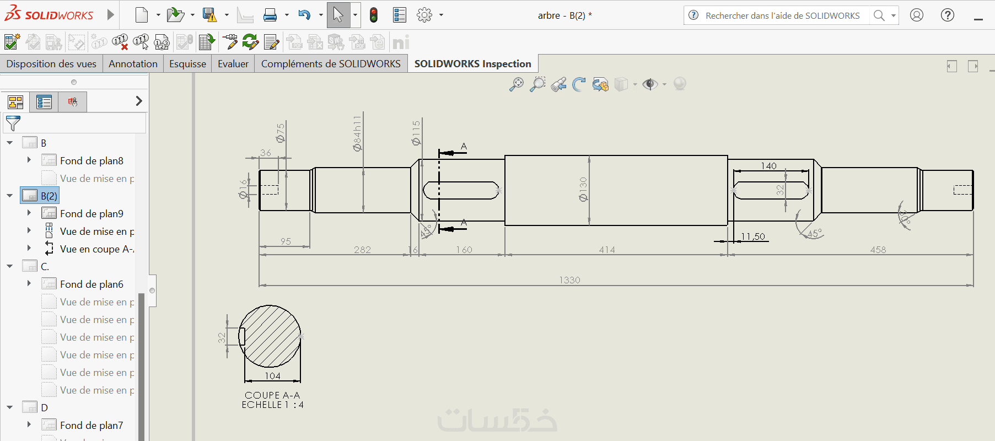Open the Options gear icon
The image size is (995, 441).
pyautogui.click(x=424, y=15)
